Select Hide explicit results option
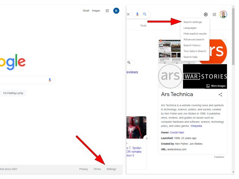 [195, 34]
